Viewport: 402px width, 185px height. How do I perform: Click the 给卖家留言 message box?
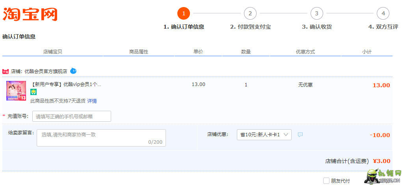(x=101, y=138)
